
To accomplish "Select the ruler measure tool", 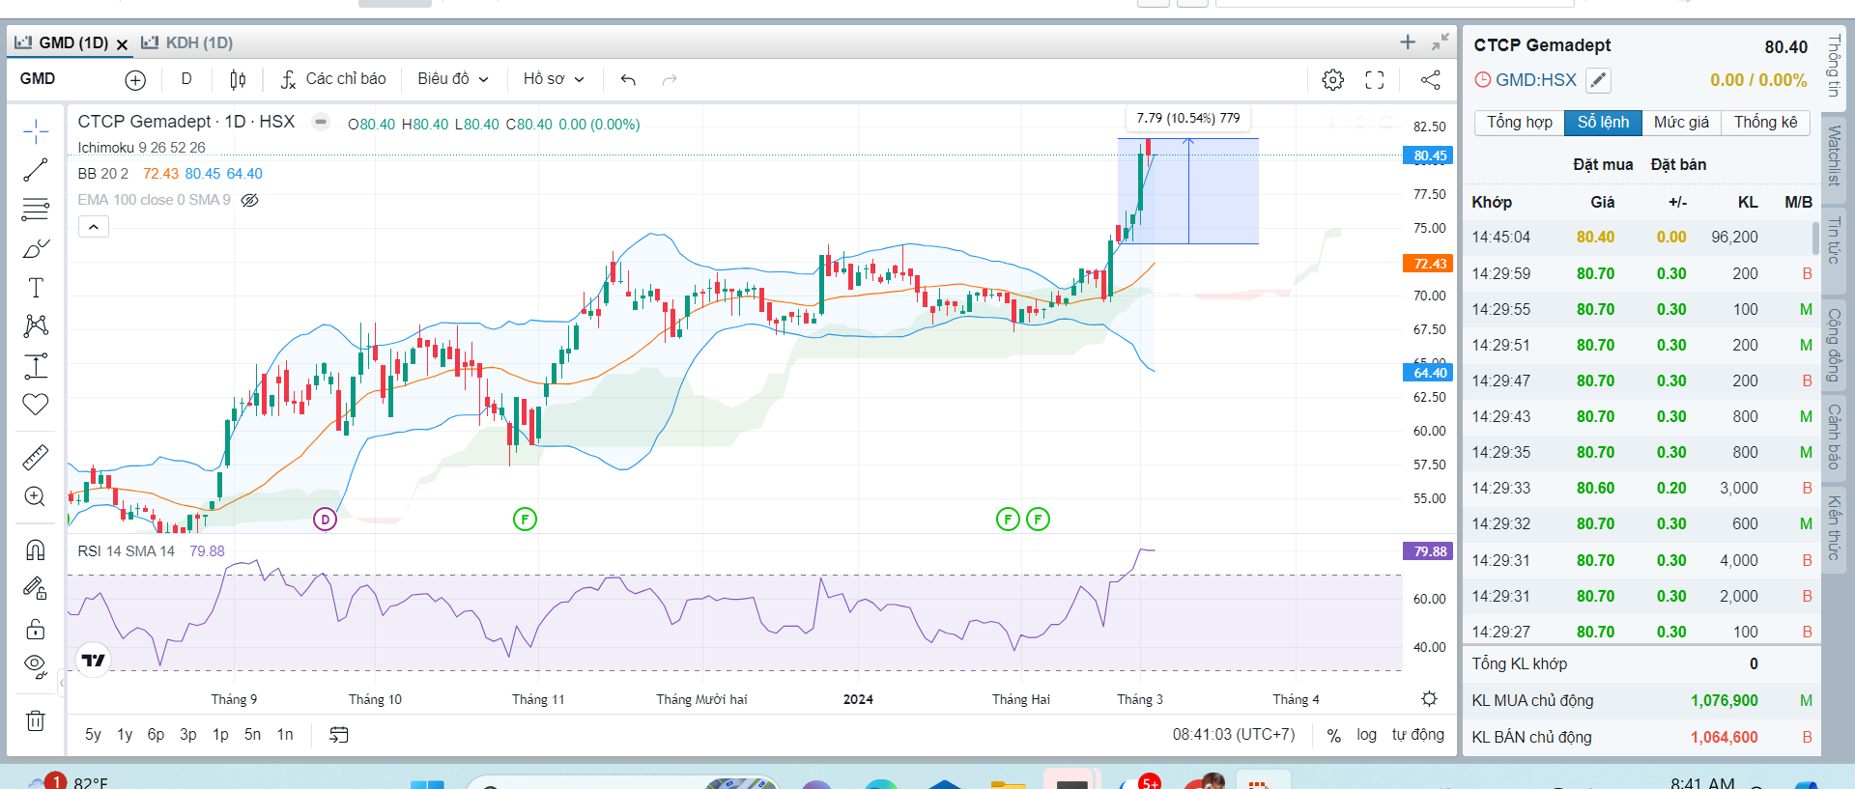I will (x=36, y=457).
